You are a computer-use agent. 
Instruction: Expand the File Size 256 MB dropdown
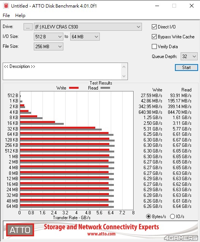pyautogui.click(x=49, y=46)
